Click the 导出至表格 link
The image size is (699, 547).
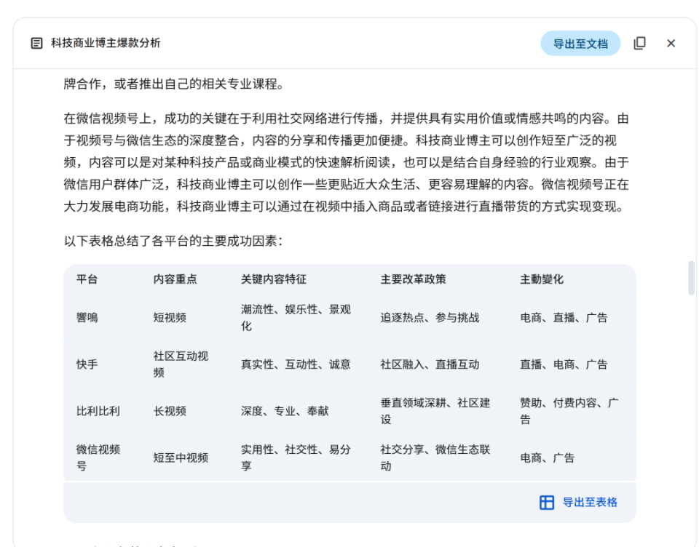point(590,503)
